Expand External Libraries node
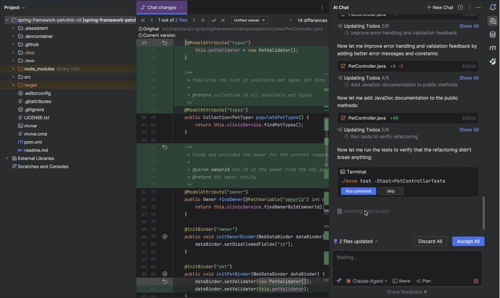This screenshot has height=298, width=500. (x=7, y=158)
